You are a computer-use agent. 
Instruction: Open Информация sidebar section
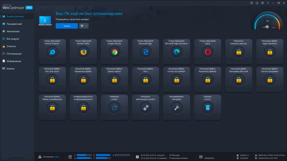click(x=17, y=61)
